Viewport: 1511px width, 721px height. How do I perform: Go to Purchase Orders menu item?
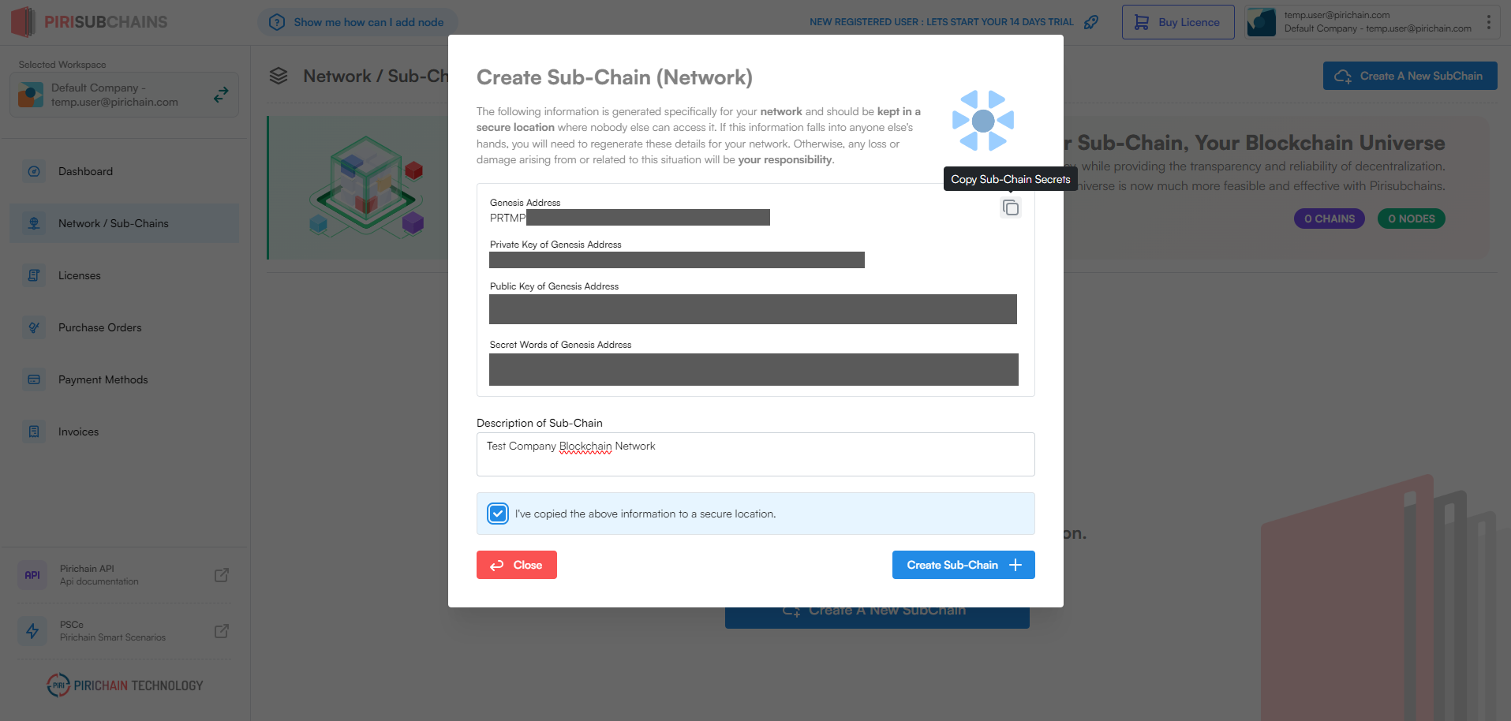(x=99, y=327)
